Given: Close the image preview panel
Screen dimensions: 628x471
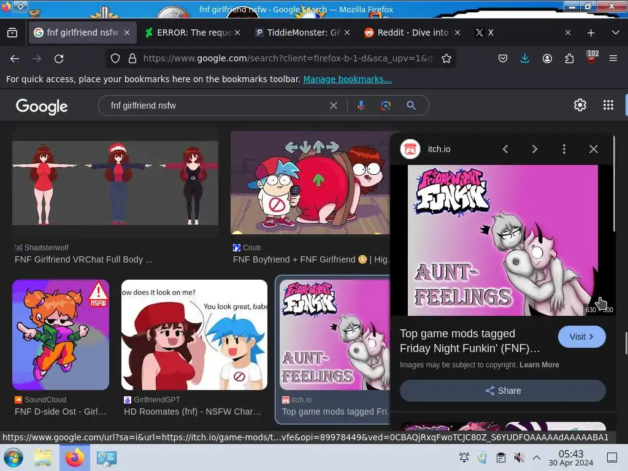Looking at the screenshot, I should pos(594,149).
